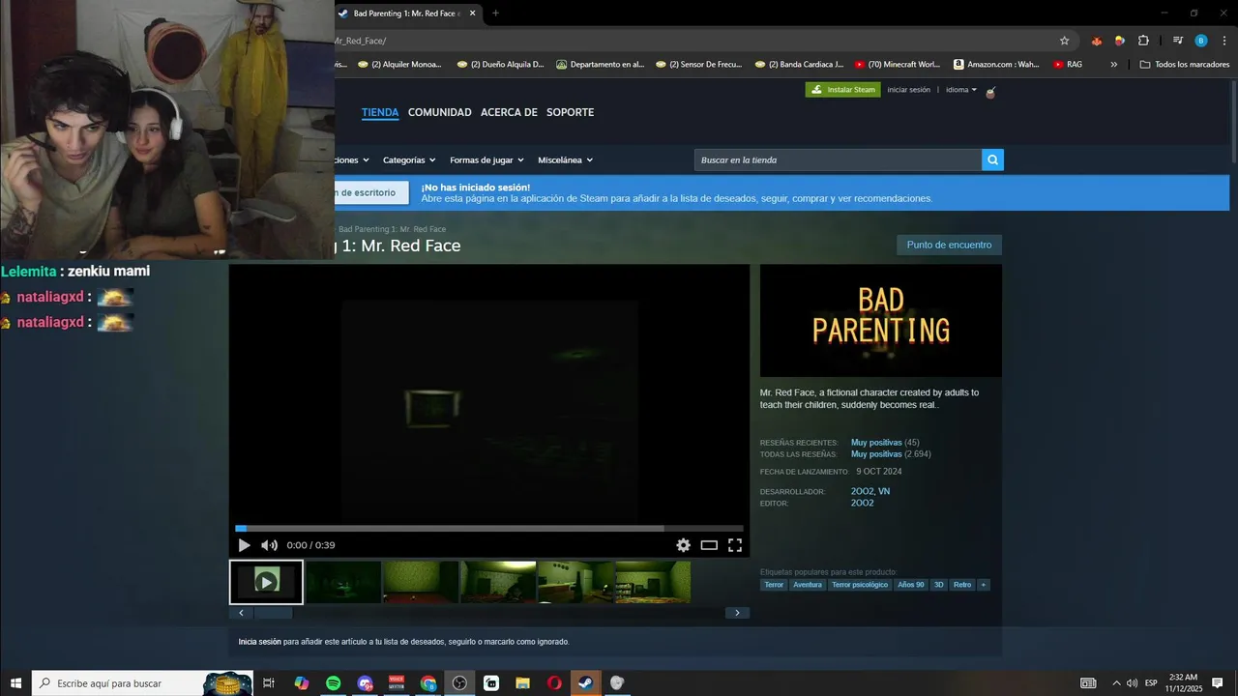The image size is (1238, 696).
Task: Expand the Miscelánea dropdown
Action: [x=566, y=159]
